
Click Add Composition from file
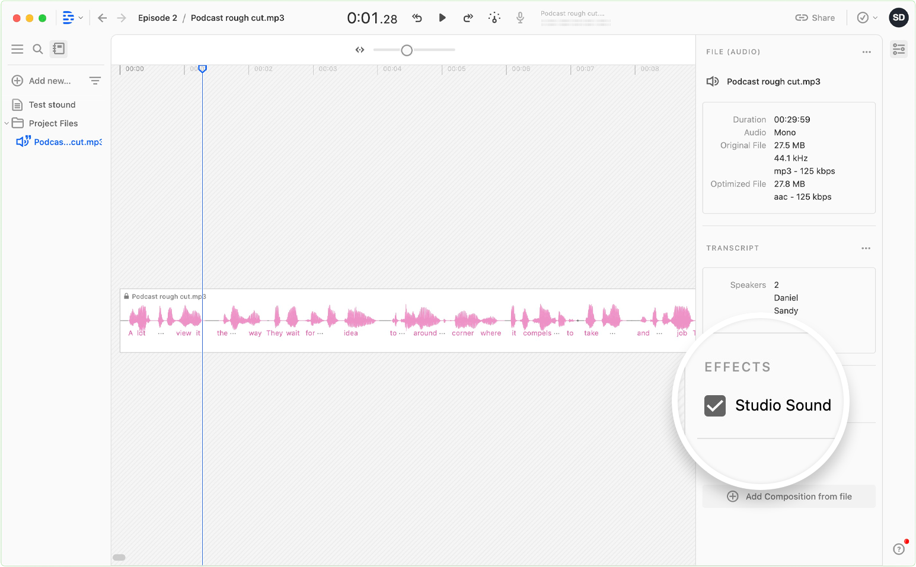click(x=789, y=496)
